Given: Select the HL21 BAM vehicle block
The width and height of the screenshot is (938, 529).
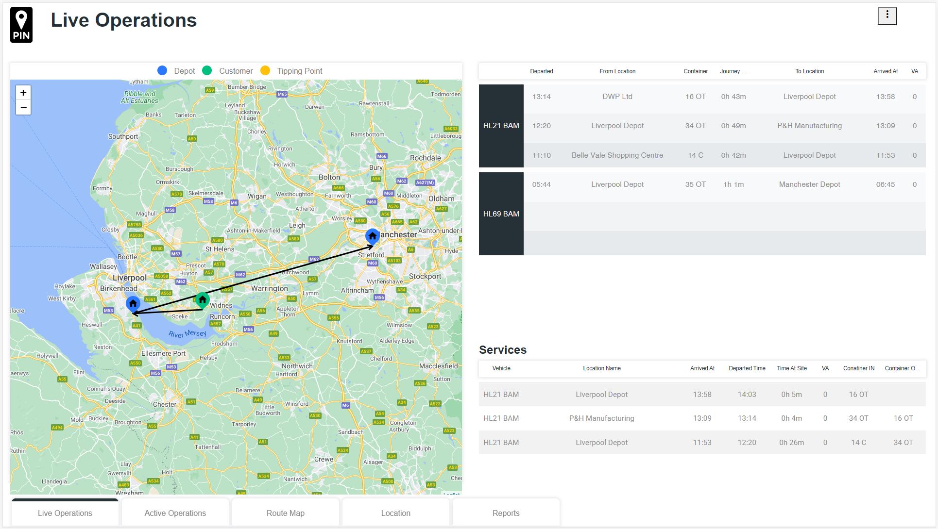Looking at the screenshot, I should (x=501, y=126).
